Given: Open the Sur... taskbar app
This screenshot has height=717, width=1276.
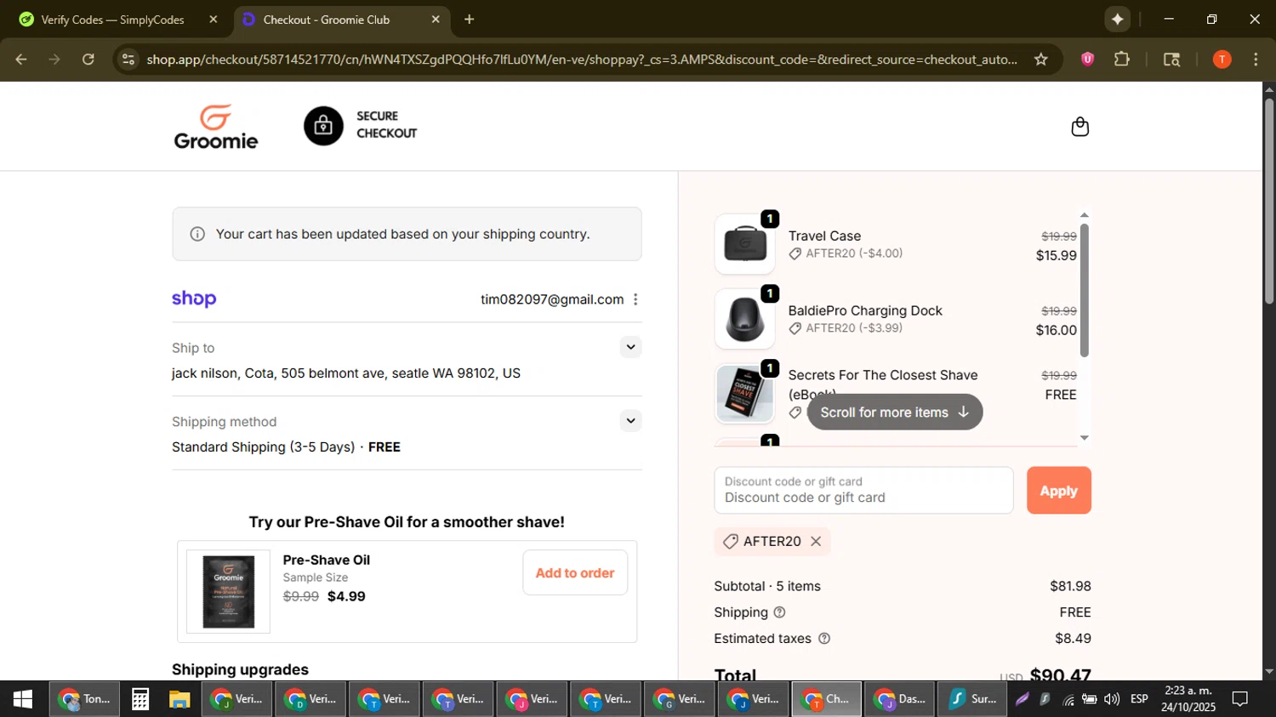Looking at the screenshot, I should [x=972, y=700].
